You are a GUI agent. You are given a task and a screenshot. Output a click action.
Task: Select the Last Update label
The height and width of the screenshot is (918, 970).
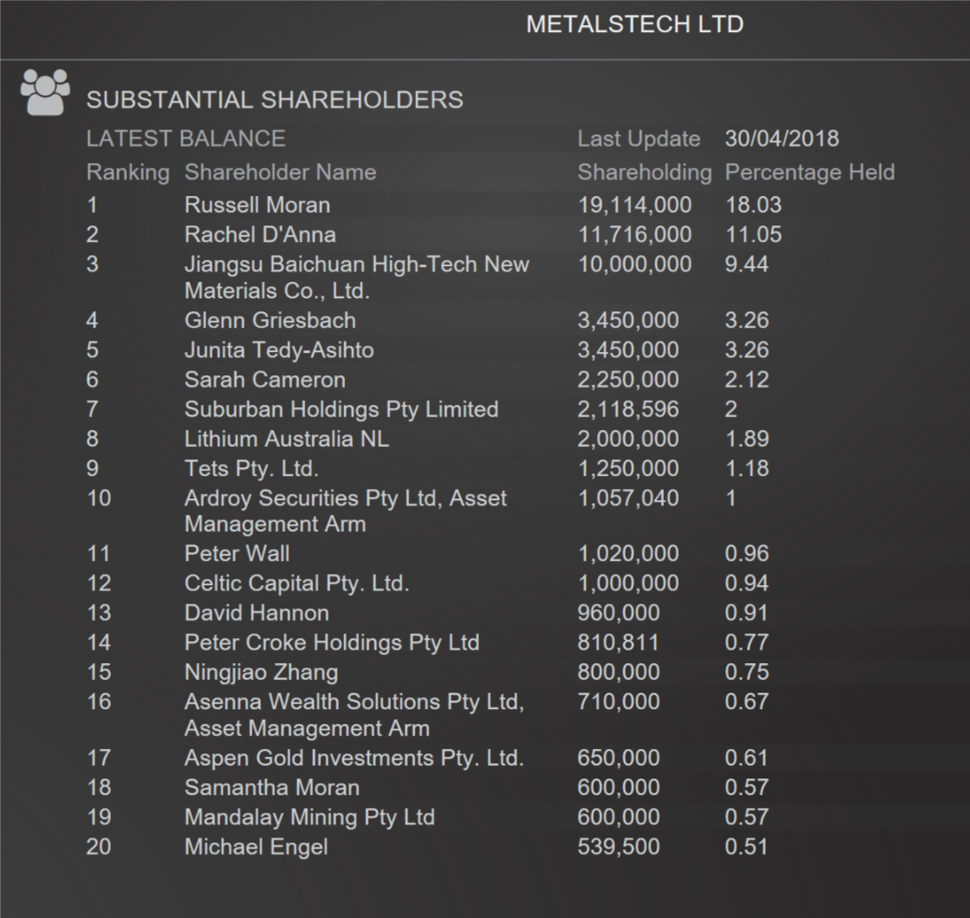tap(638, 139)
